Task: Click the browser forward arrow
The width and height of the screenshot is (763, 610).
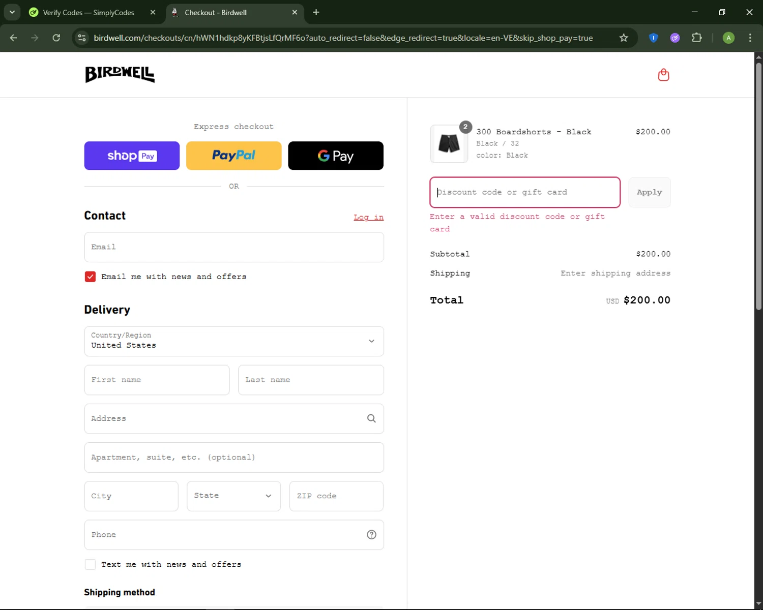Action: point(35,38)
